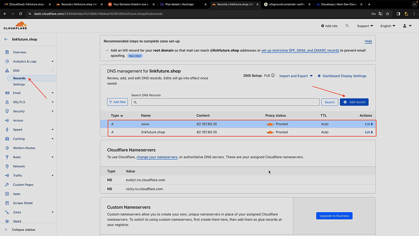Expand the Security sidebar section

(x=53, y=111)
